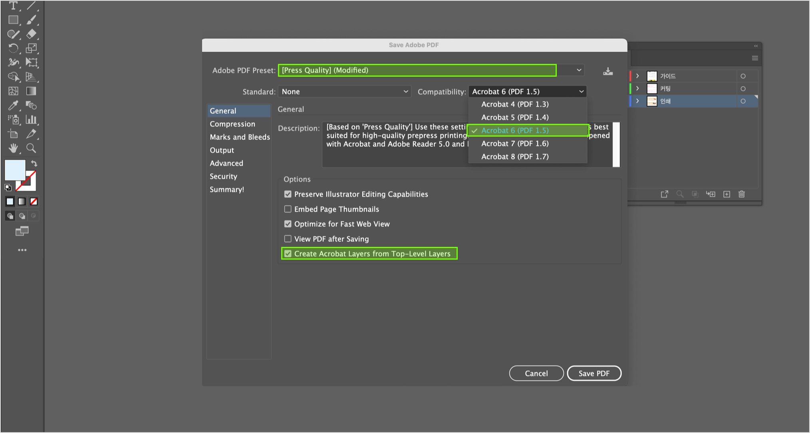The height and width of the screenshot is (433, 810).
Task: Open the Summary! section
Action: tap(239, 189)
